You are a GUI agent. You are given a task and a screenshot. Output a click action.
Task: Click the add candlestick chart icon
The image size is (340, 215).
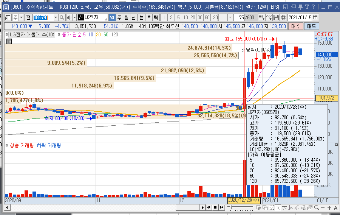262,17
